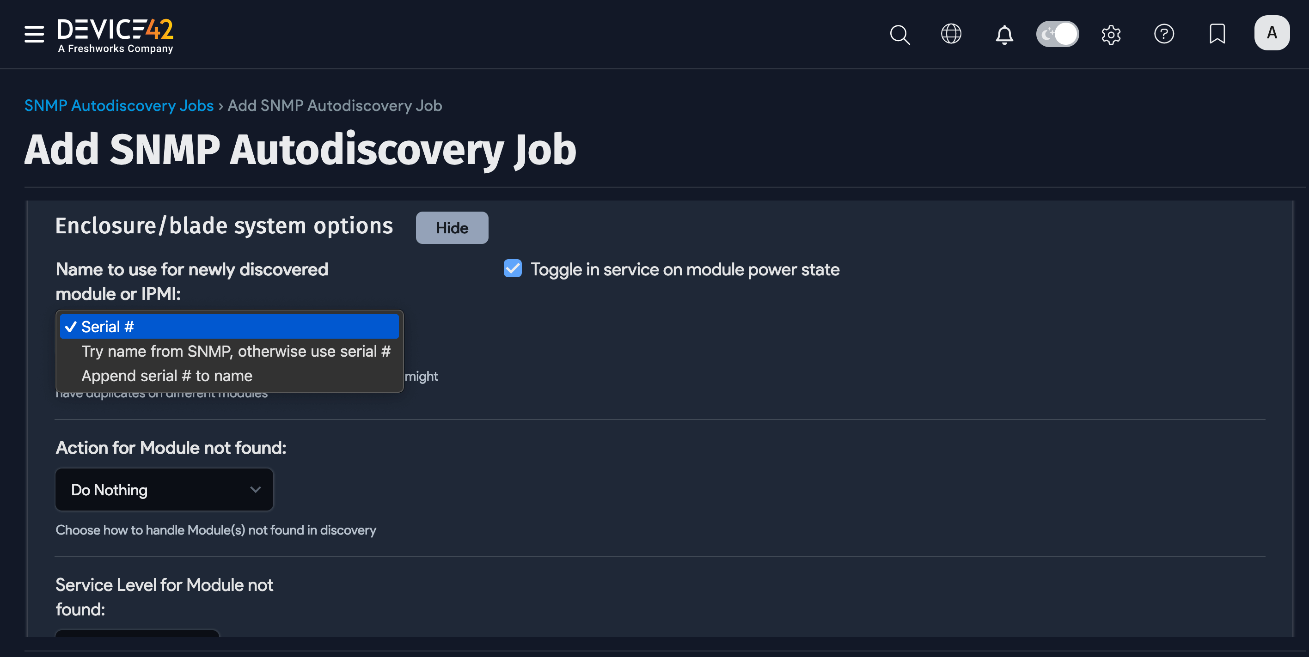The image size is (1309, 657).
Task: Click the Do Nothing dropdown chevron
Action: [255, 489]
